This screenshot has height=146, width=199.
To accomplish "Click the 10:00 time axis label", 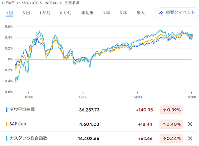I will pos(29,97).
